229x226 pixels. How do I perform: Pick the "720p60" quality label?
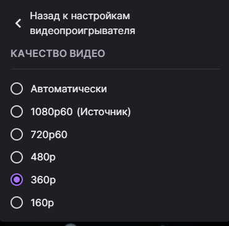pos(49,134)
